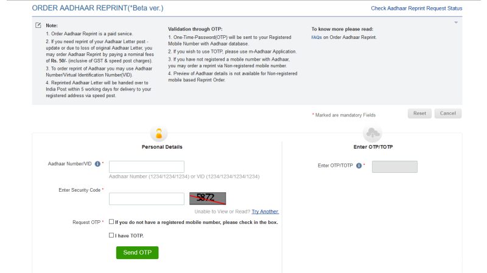Image resolution: width=487 pixels, height=273 pixels.
Task: Click the Personal Details section heading
Action: click(x=162, y=147)
